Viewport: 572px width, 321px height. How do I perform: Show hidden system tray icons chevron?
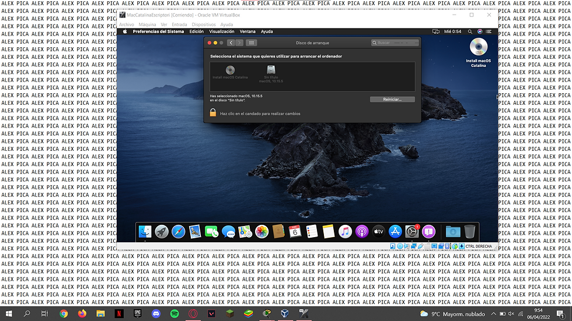(x=493, y=314)
